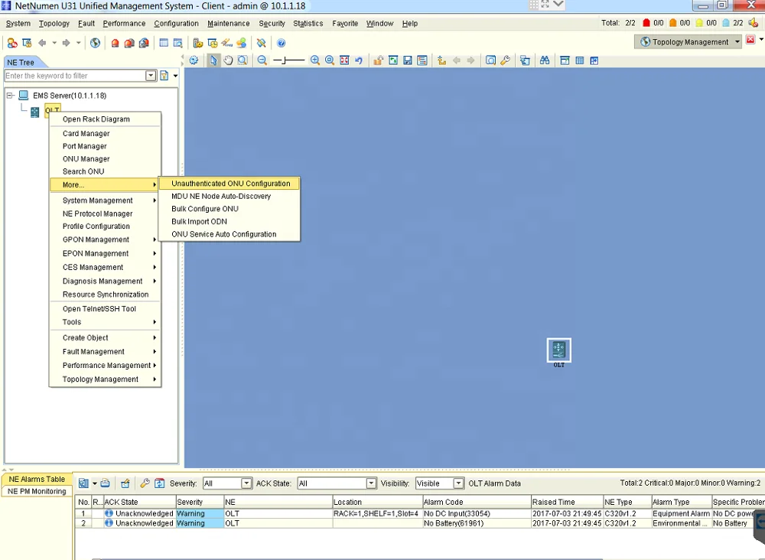
Task: Click the zoom in magnifier icon
Action: click(x=315, y=60)
